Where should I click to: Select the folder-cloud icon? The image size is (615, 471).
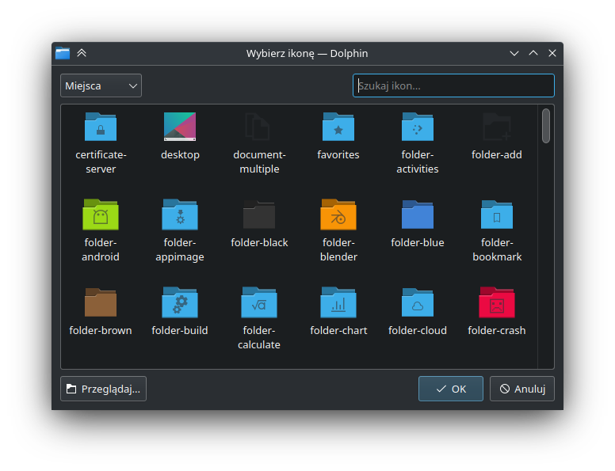[x=418, y=302]
